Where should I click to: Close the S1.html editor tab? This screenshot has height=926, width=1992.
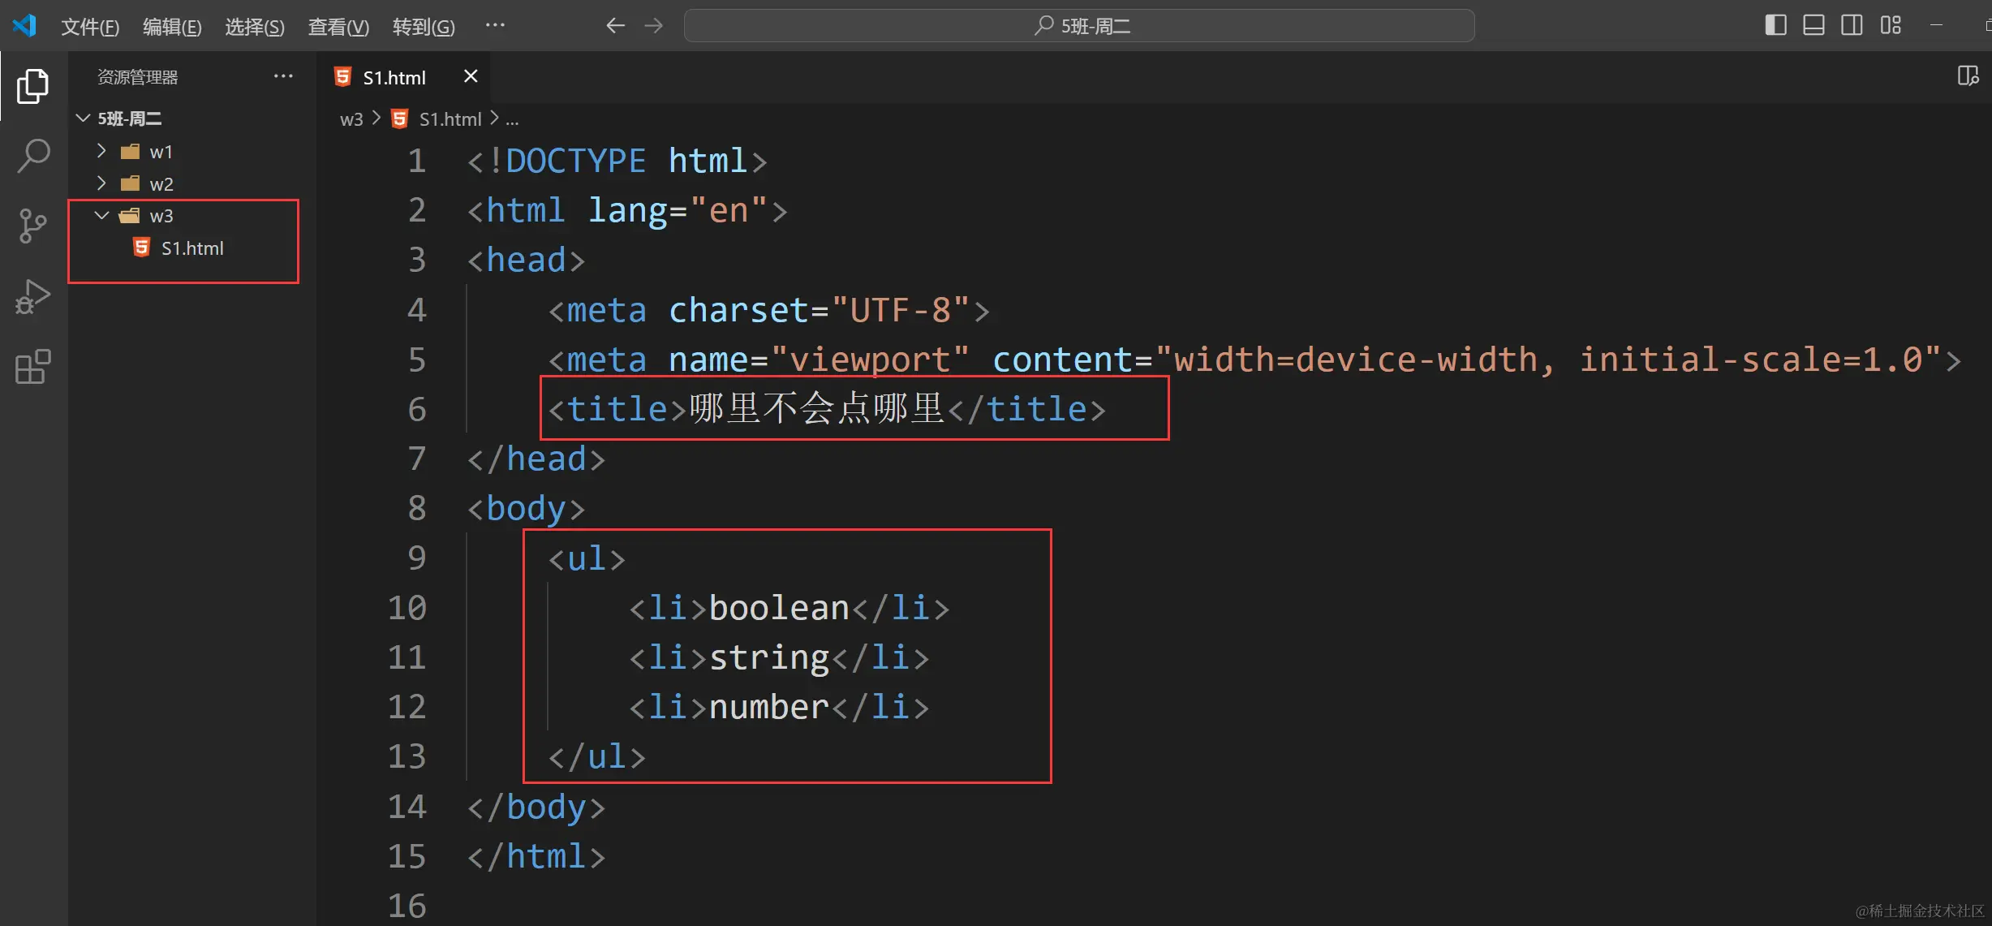pos(471,76)
